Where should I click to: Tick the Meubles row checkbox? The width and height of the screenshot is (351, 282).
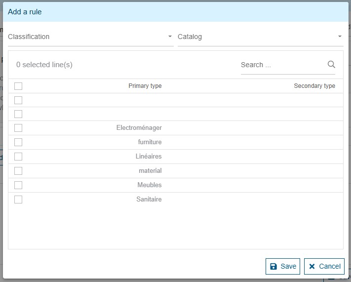coord(18,185)
